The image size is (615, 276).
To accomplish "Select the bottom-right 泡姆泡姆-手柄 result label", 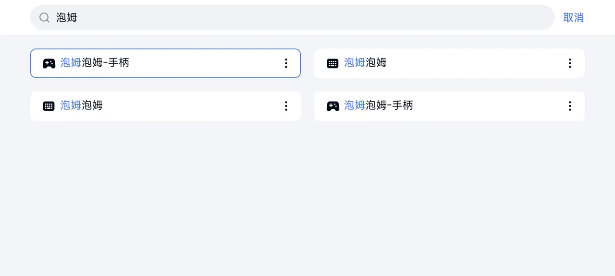I will (379, 105).
